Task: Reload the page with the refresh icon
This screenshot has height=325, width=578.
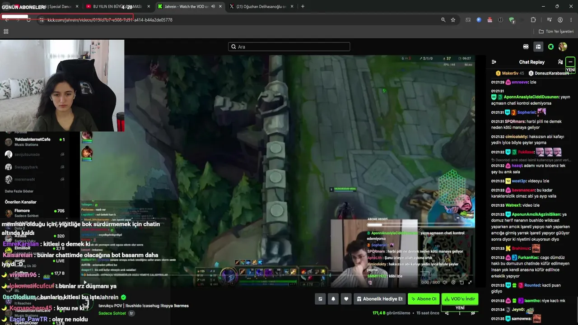Action: click(x=28, y=20)
